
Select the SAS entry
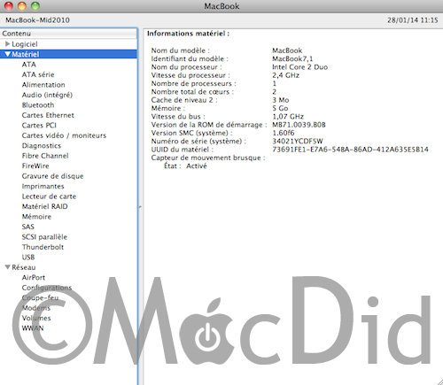point(28,227)
